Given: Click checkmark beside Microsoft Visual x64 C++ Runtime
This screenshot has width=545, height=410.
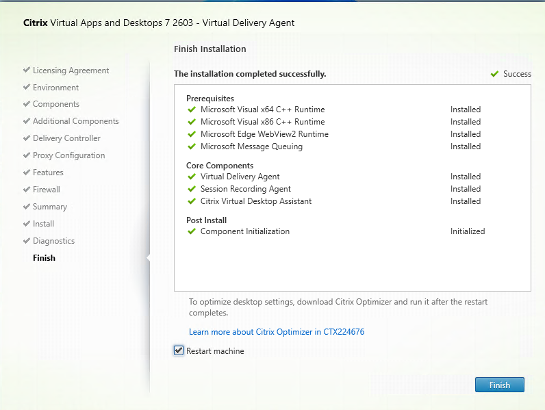Looking at the screenshot, I should coord(192,110).
